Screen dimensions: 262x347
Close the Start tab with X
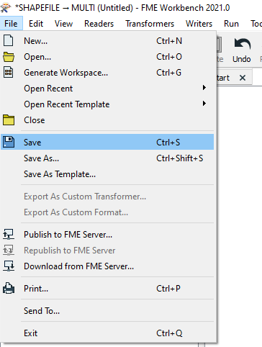tap(243, 78)
